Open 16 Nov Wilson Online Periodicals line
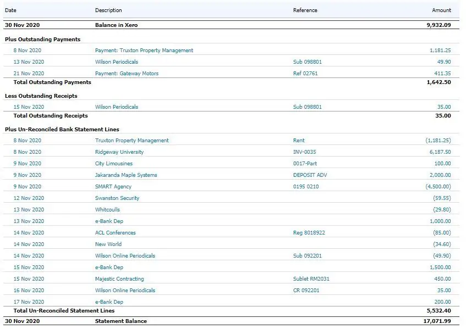 pyautogui.click(x=125, y=291)
